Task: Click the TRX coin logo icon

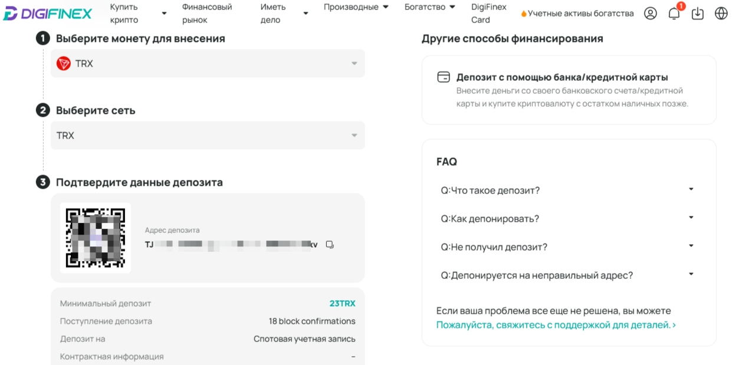Action: (x=64, y=64)
